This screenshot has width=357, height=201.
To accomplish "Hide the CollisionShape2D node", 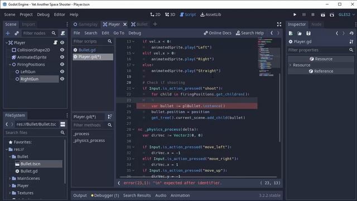I will point(62,50).
